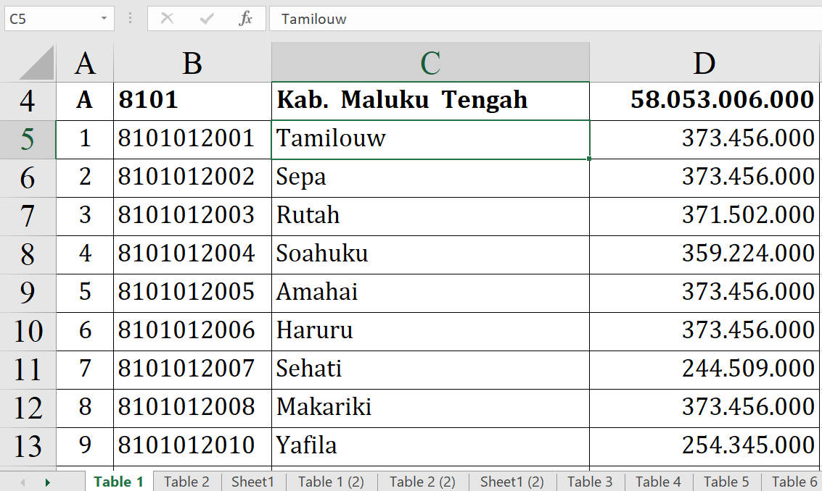Click the Insert Function fx icon

tap(245, 19)
